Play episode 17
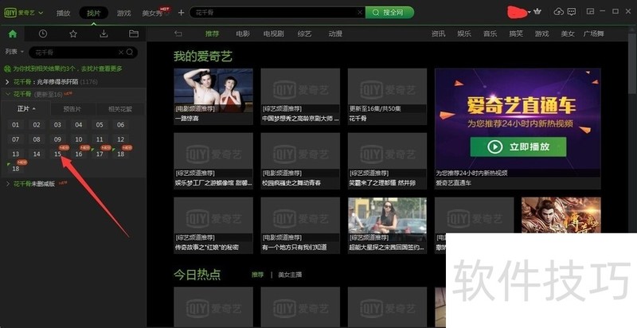This screenshot has height=328, width=637. [x=100, y=154]
